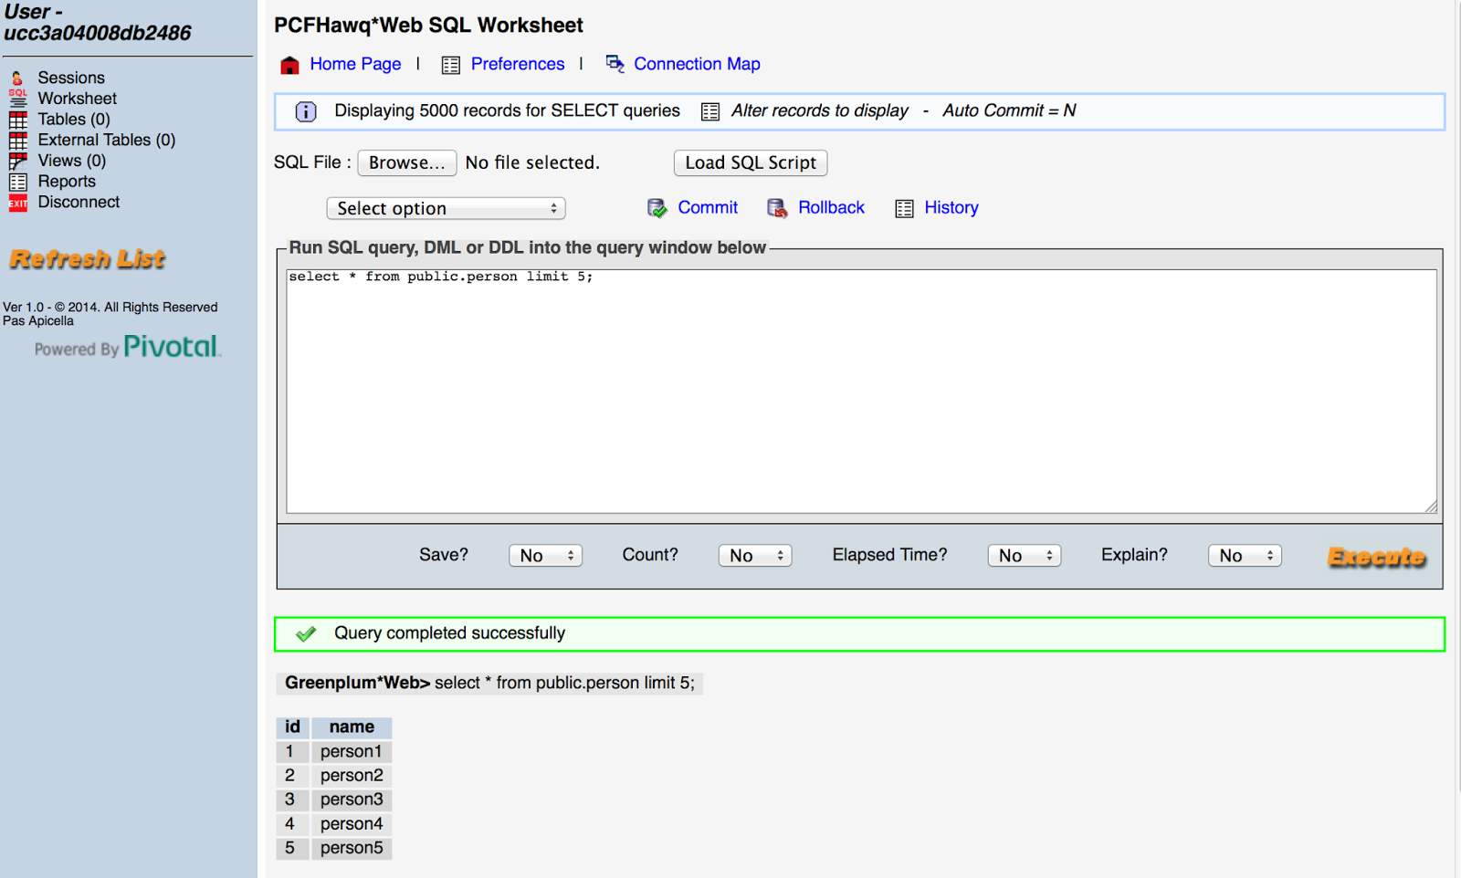Browse for an SQL file
The width and height of the screenshot is (1461, 878).
pyautogui.click(x=407, y=162)
